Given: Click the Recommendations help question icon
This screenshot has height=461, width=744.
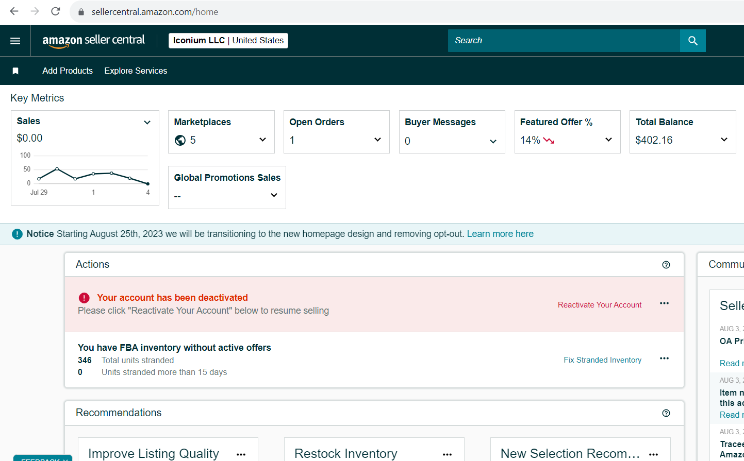Looking at the screenshot, I should click(666, 413).
